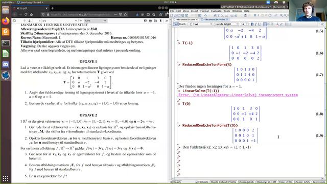Image resolution: width=327 pixels, height=184 pixels.
Task: Open Firefox from the Ubuntu dock
Action: (6, 21)
